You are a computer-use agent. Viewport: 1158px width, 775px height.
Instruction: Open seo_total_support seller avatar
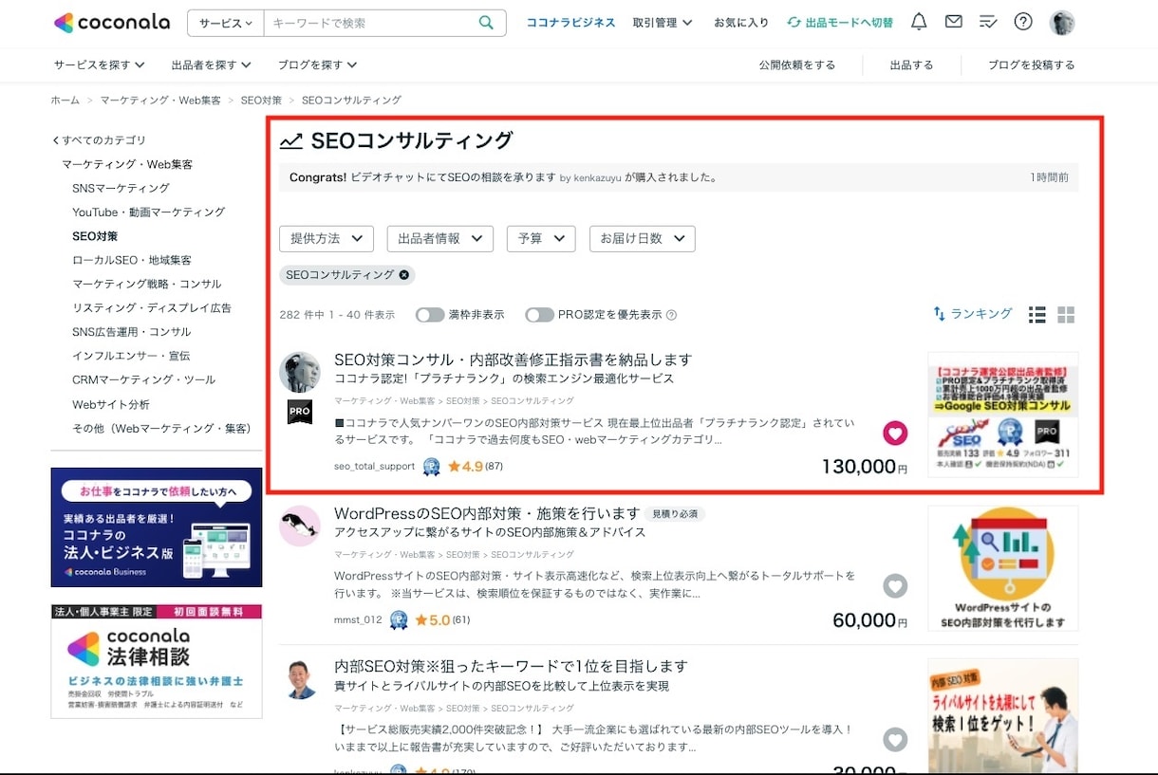pos(300,372)
